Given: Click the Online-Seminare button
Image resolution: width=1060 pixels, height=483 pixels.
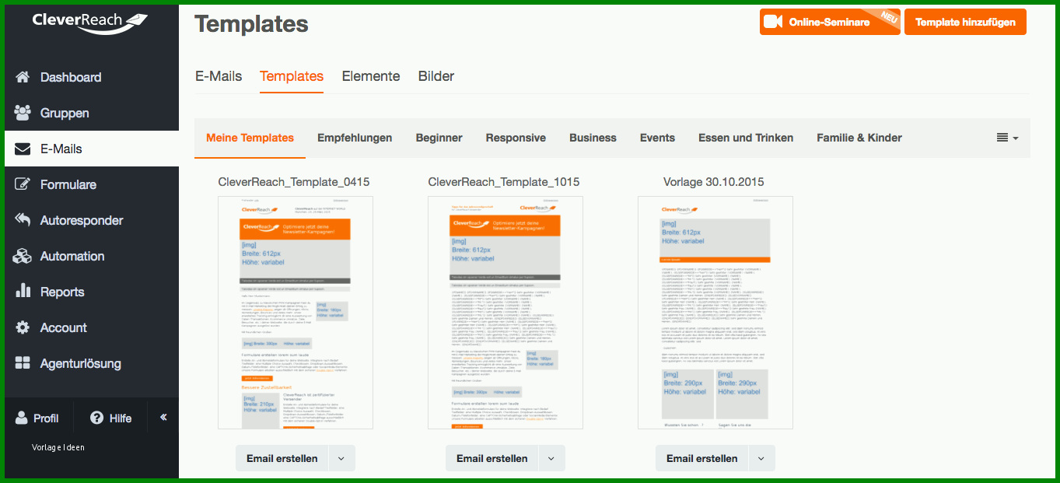Looking at the screenshot, I should point(830,22).
